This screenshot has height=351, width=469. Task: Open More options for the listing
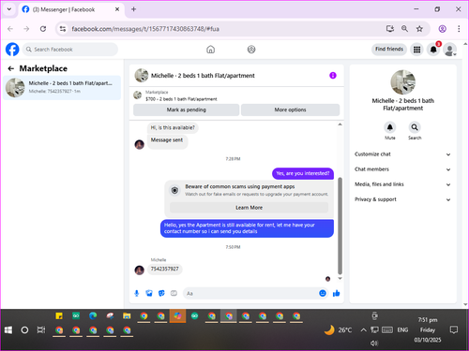click(290, 110)
